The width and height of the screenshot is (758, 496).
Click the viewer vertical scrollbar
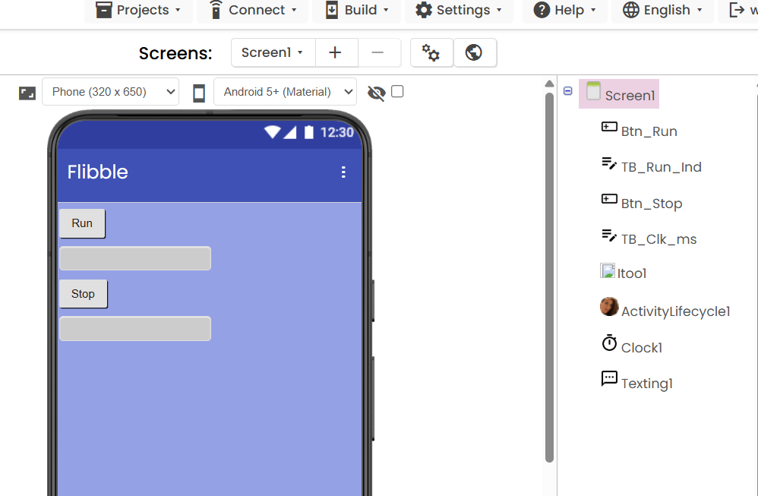tap(549, 273)
